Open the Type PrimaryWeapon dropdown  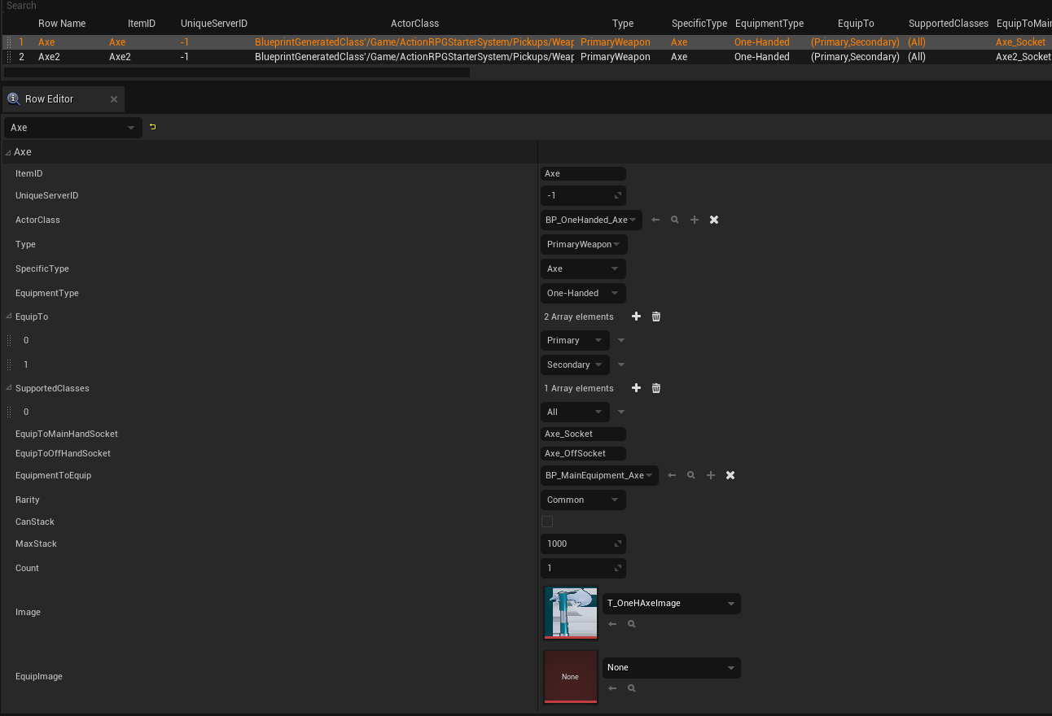pyautogui.click(x=584, y=244)
